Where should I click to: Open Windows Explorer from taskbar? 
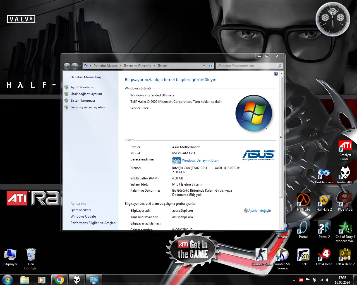click(25, 280)
